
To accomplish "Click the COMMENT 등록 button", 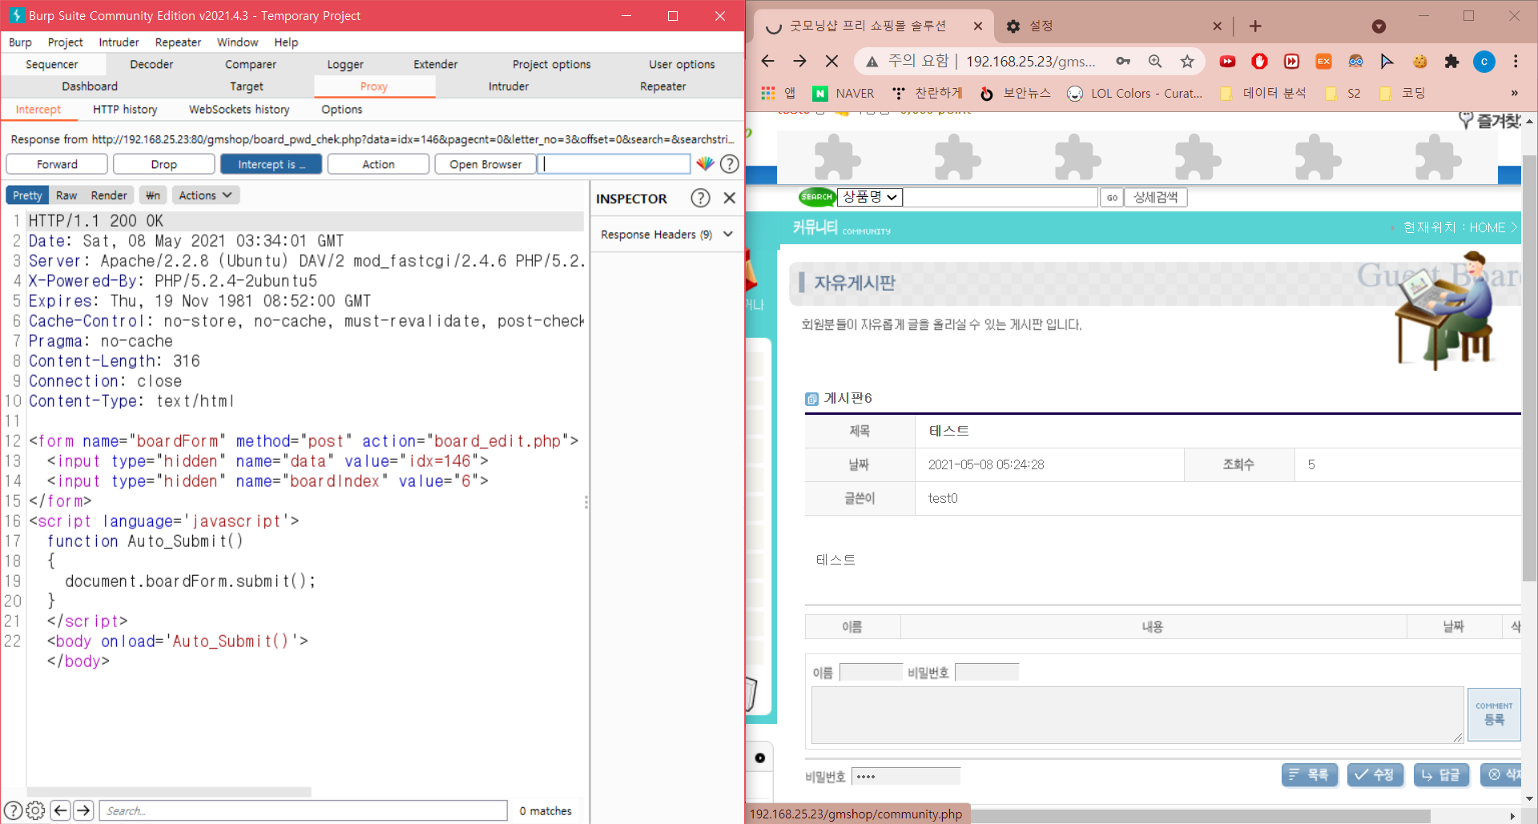I will (1494, 714).
